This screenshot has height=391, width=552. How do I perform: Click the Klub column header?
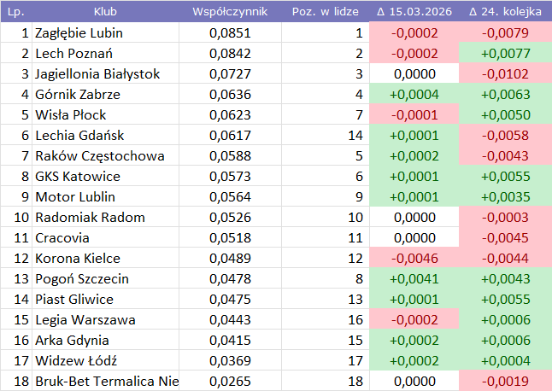[105, 12]
